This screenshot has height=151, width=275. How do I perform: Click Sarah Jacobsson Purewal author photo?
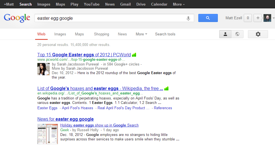44,69
